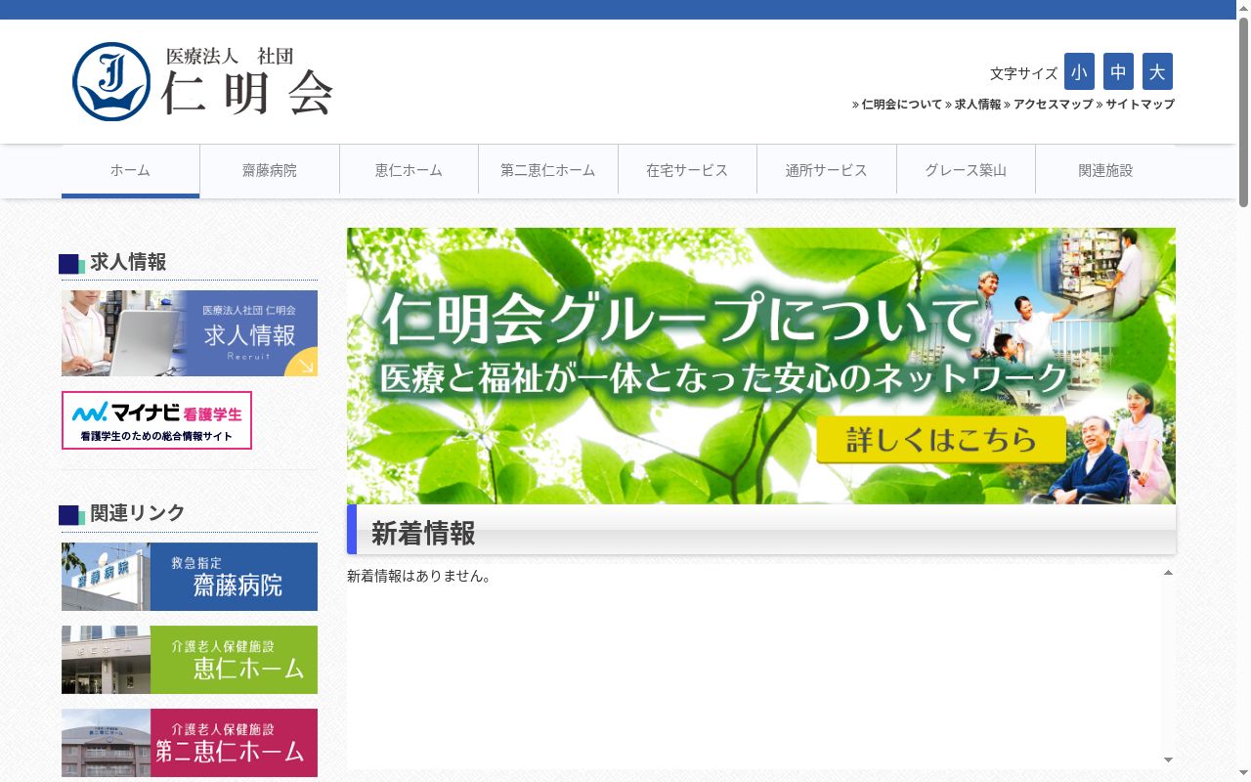Go to the 齋藤病院 navigation tab

click(270, 171)
